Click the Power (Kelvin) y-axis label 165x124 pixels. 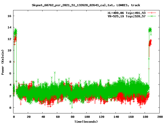point(3,62)
